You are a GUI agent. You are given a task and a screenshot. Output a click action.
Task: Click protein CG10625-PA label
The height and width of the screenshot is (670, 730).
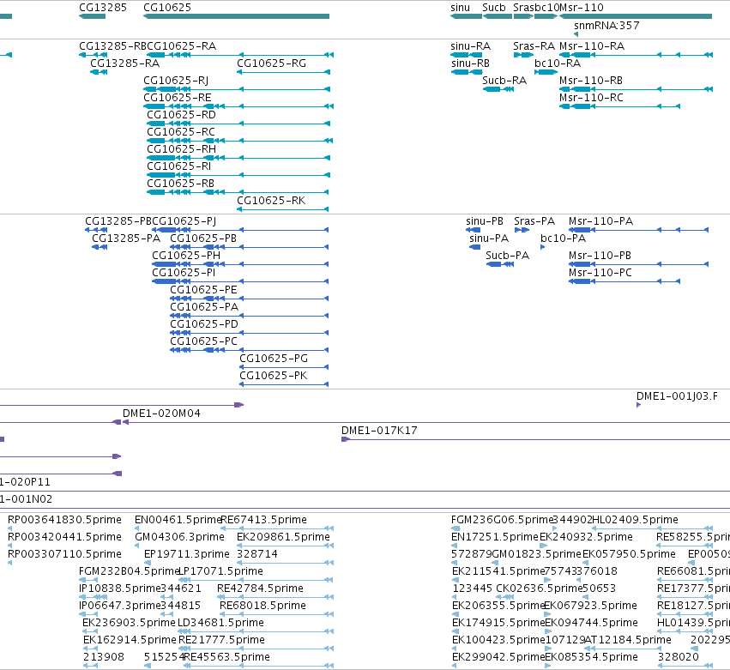204,307
